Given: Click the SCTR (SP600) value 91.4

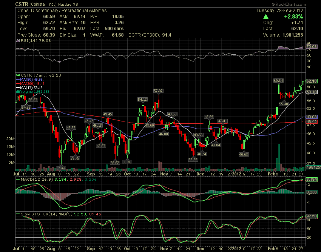Looking at the screenshot, I should pyautogui.click(x=167, y=35).
